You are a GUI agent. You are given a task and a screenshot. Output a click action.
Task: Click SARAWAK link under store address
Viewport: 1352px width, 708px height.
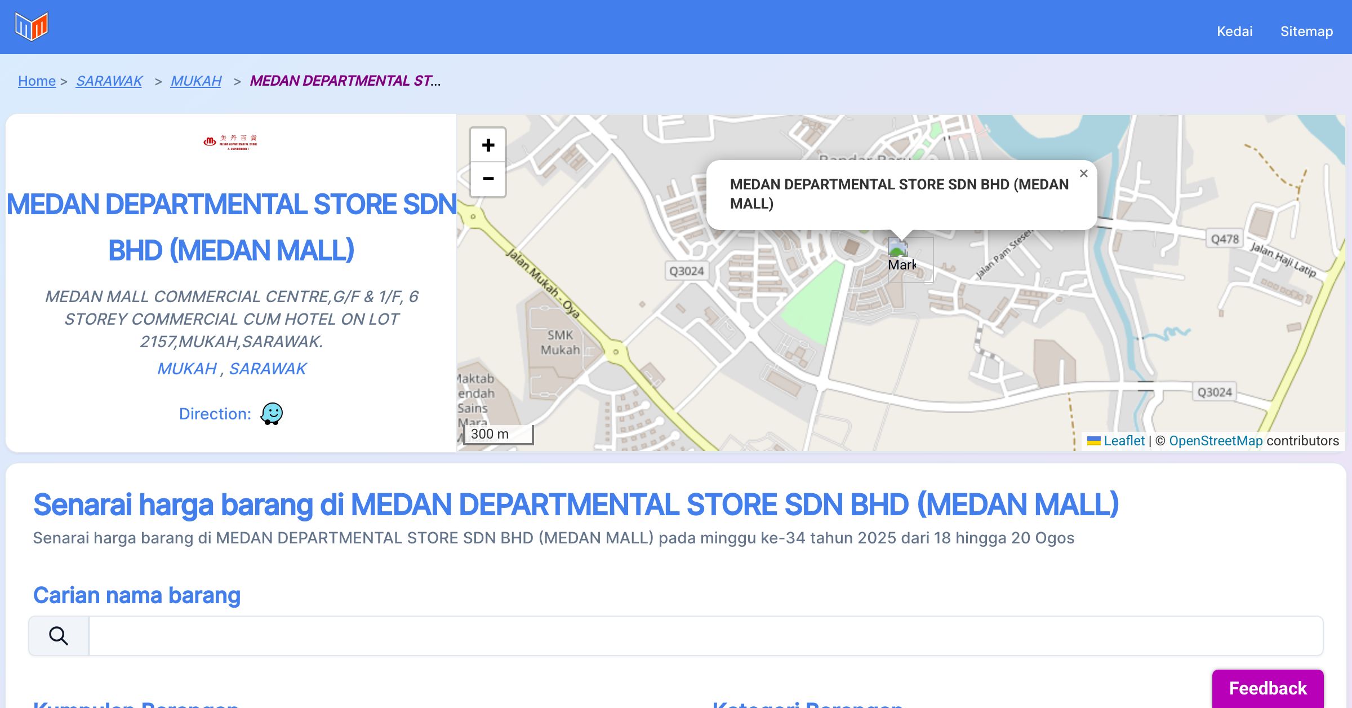(x=268, y=369)
